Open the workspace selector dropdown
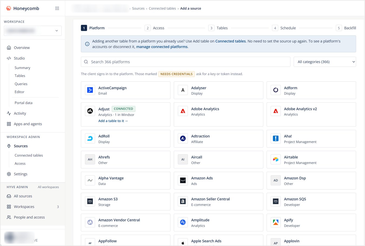Image resolution: width=365 pixels, height=246 pixels. [33, 31]
